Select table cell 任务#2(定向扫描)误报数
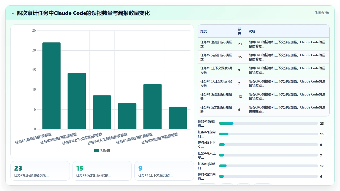Screen dimensions: 340x191 pos(216,57)
